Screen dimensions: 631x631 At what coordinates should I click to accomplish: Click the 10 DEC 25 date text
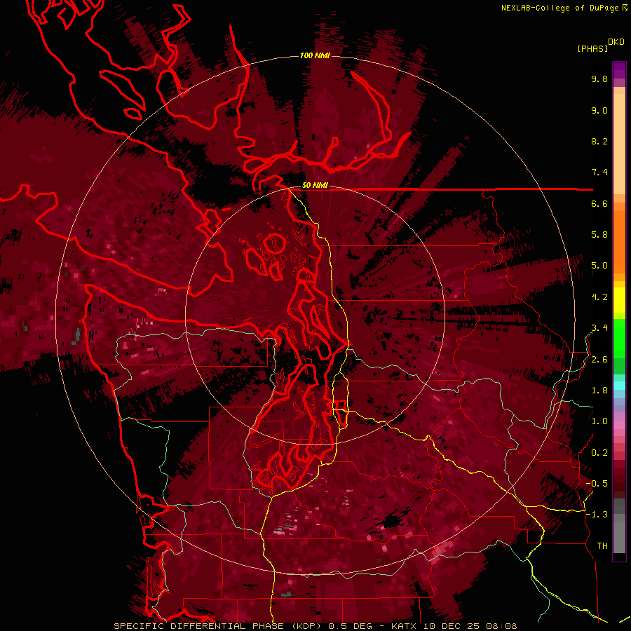[451, 626]
